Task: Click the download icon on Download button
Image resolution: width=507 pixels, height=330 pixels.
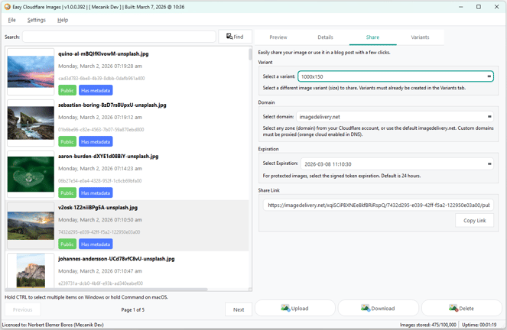Action: 366,308
